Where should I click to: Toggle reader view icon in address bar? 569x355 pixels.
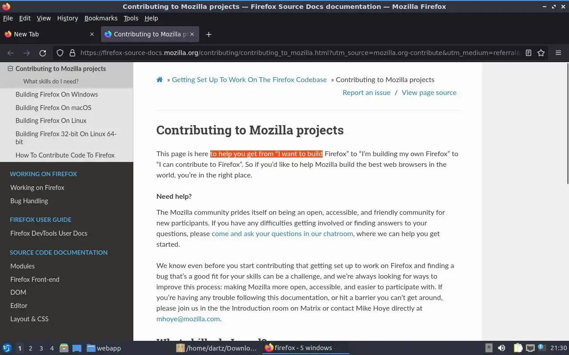(x=528, y=53)
